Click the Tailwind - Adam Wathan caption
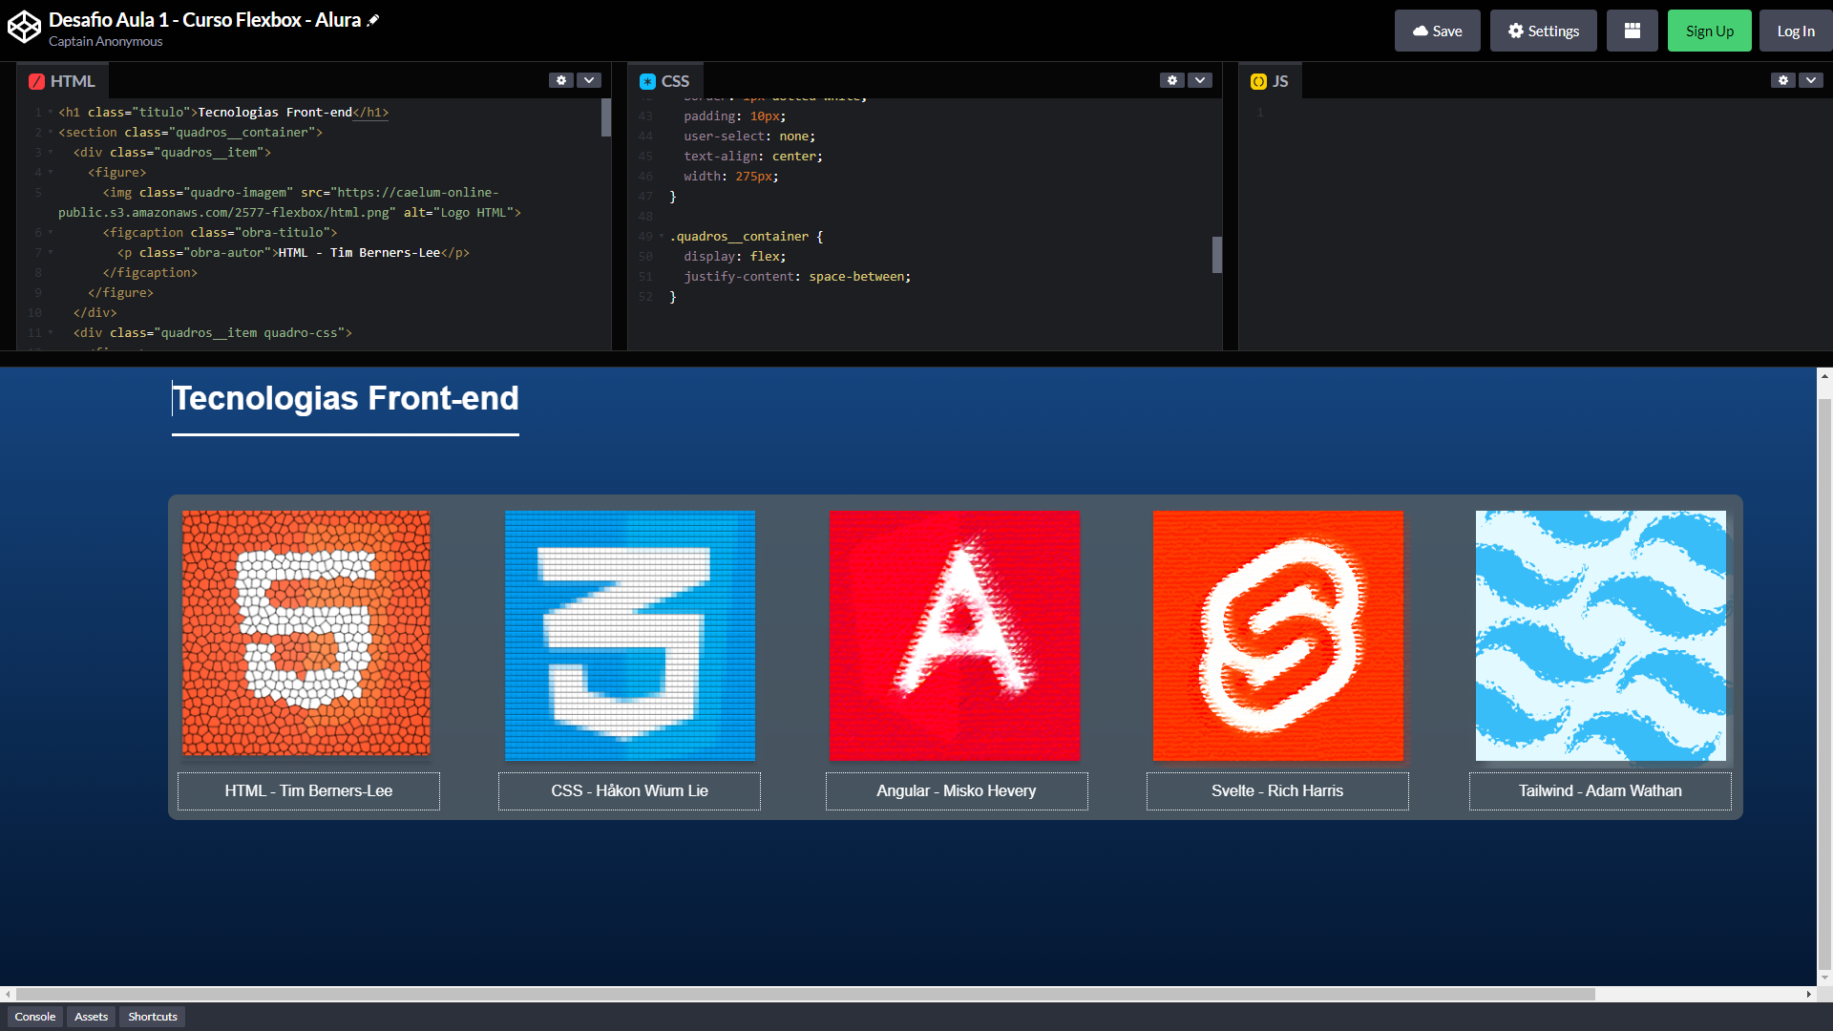This screenshot has width=1833, height=1031. click(1600, 791)
